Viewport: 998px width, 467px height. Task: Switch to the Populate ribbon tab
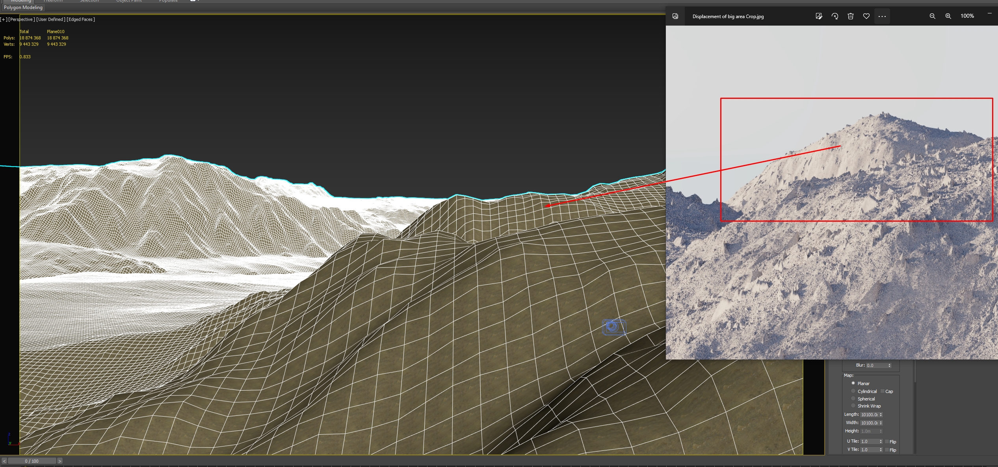[x=168, y=1]
